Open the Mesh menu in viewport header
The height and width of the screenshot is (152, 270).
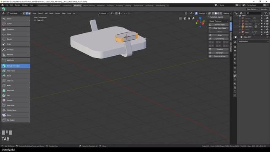[x=51, y=14]
